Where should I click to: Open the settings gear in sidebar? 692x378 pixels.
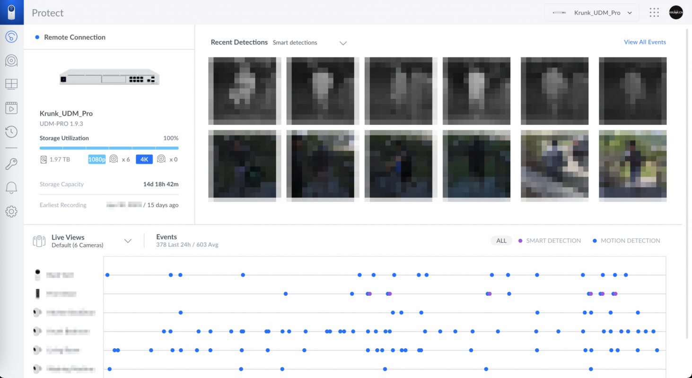[x=11, y=211]
